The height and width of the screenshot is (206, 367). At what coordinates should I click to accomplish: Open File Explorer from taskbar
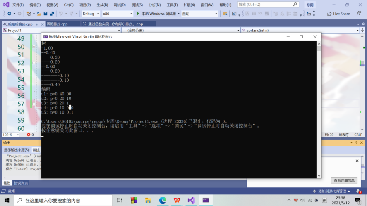coord(148,200)
